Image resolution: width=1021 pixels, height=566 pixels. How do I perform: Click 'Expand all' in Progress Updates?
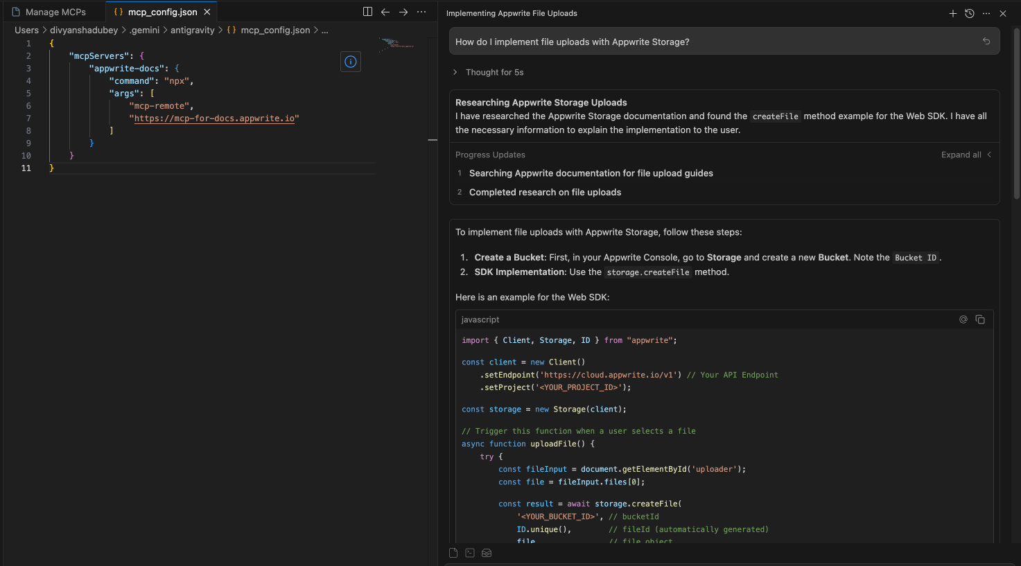pos(961,154)
